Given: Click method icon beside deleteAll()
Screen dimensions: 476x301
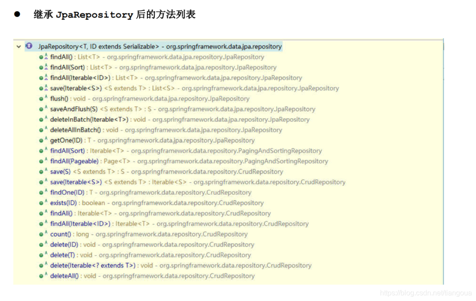Looking at the screenshot, I should pos(43,276).
